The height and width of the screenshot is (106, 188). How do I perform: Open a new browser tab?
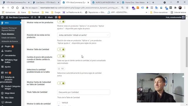[153, 2]
